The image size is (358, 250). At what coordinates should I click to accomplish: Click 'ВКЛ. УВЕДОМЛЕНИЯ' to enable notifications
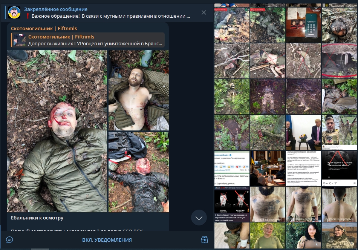click(x=107, y=240)
